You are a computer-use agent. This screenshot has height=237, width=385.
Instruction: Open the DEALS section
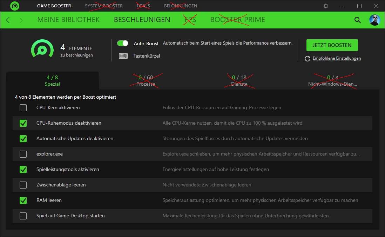point(143,6)
